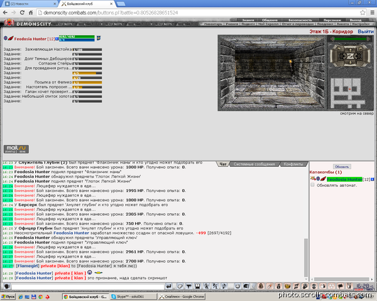This screenshot has width=377, height=301.
Task: Click the 'Посылка от Фелико' quest progress bar
Action: tap(87, 82)
